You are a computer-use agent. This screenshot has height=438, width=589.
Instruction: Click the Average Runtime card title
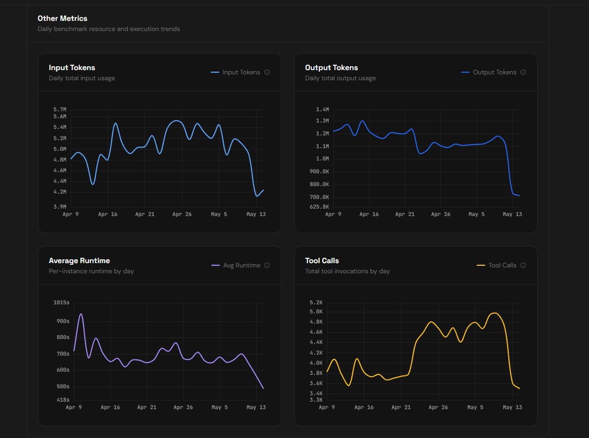click(x=79, y=260)
